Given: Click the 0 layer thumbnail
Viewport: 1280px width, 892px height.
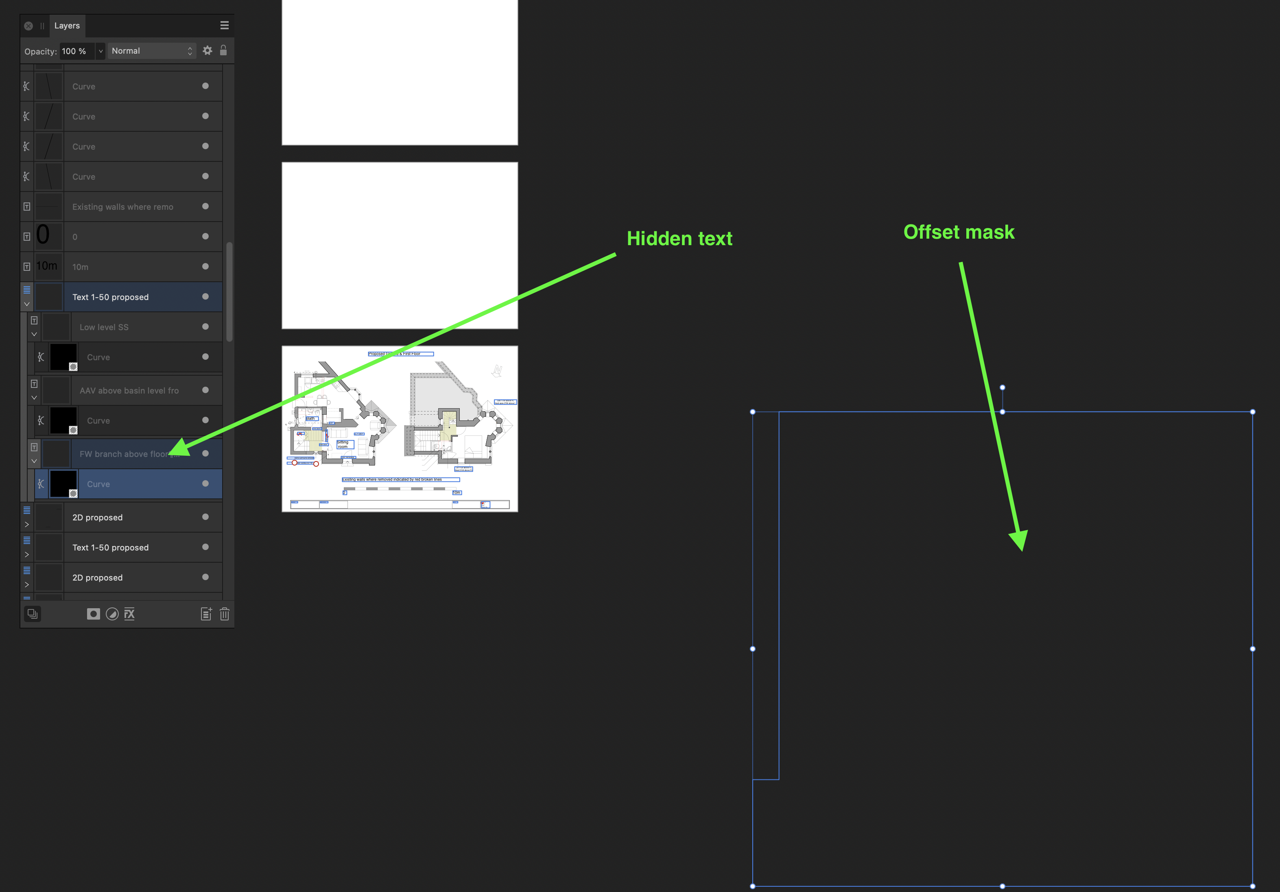Looking at the screenshot, I should 49,236.
